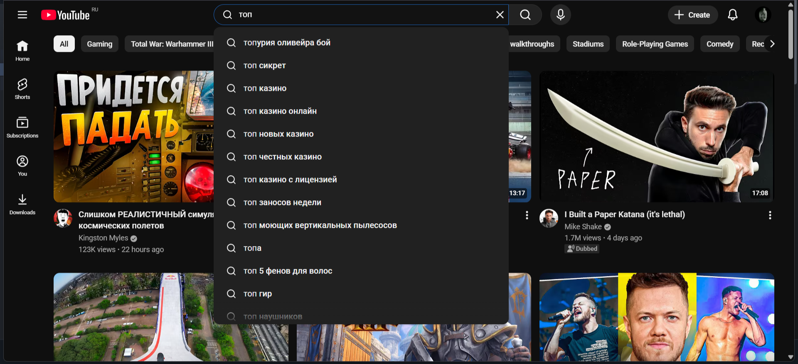Click the scrollbar up arrow
798x364 pixels.
click(791, 5)
